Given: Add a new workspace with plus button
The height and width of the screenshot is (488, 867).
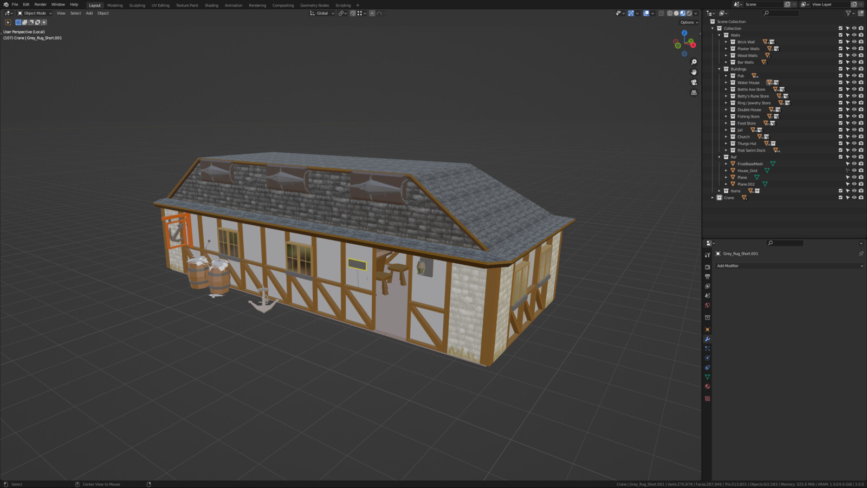Looking at the screenshot, I should point(358,5).
